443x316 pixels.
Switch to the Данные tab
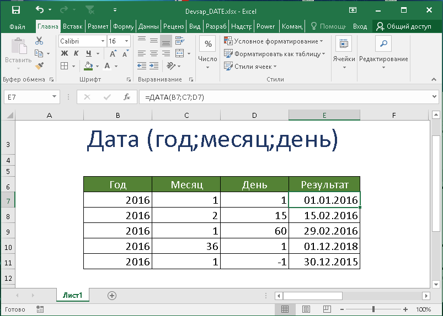pyautogui.click(x=148, y=26)
